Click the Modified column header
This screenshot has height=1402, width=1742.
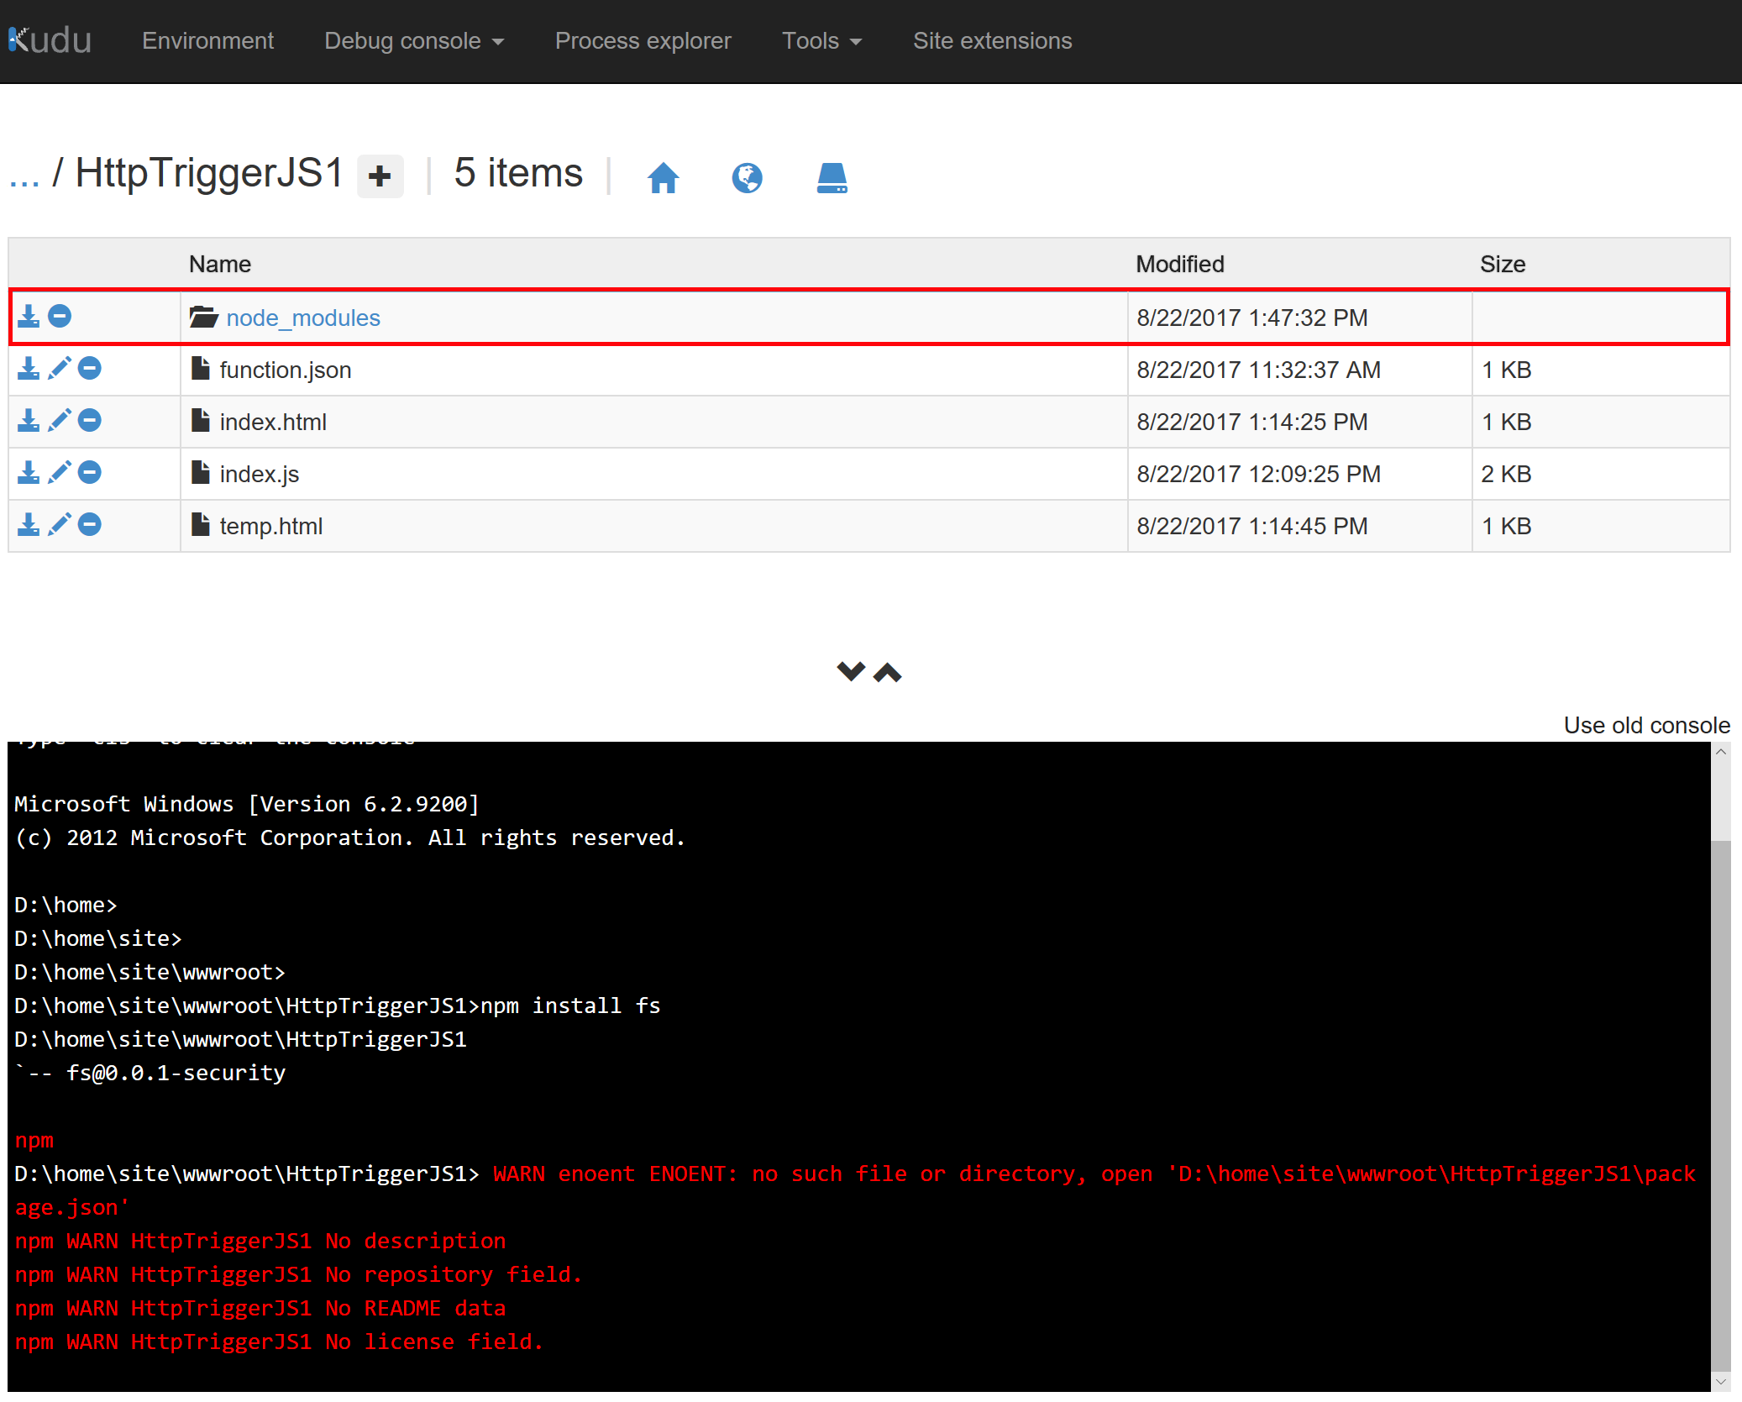[1180, 264]
